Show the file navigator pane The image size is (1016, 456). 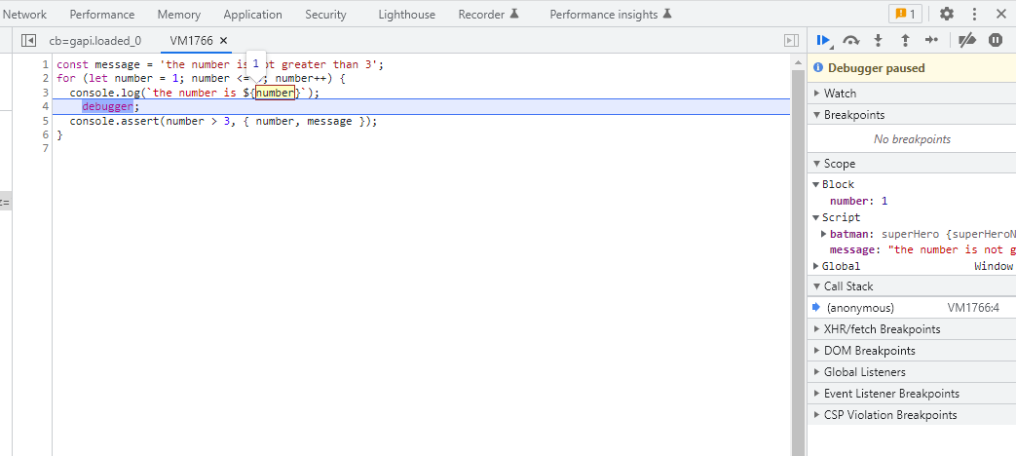[28, 40]
